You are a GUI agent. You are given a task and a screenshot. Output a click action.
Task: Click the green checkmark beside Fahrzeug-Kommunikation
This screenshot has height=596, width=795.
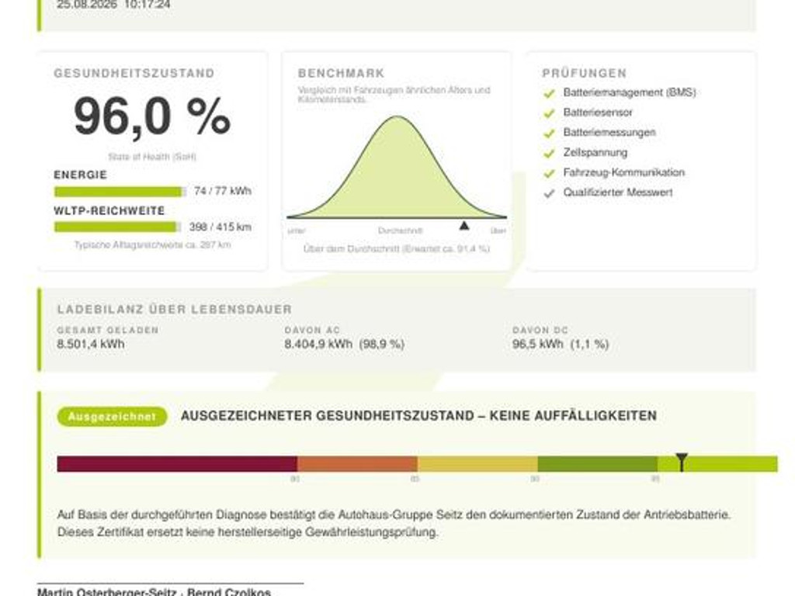[x=549, y=174]
